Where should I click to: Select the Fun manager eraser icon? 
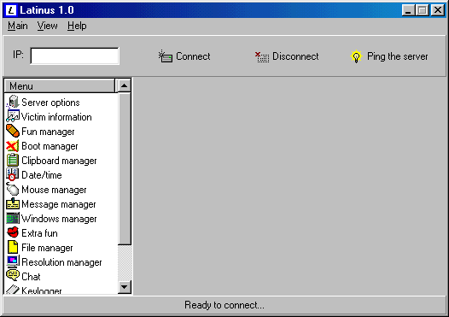[13, 131]
